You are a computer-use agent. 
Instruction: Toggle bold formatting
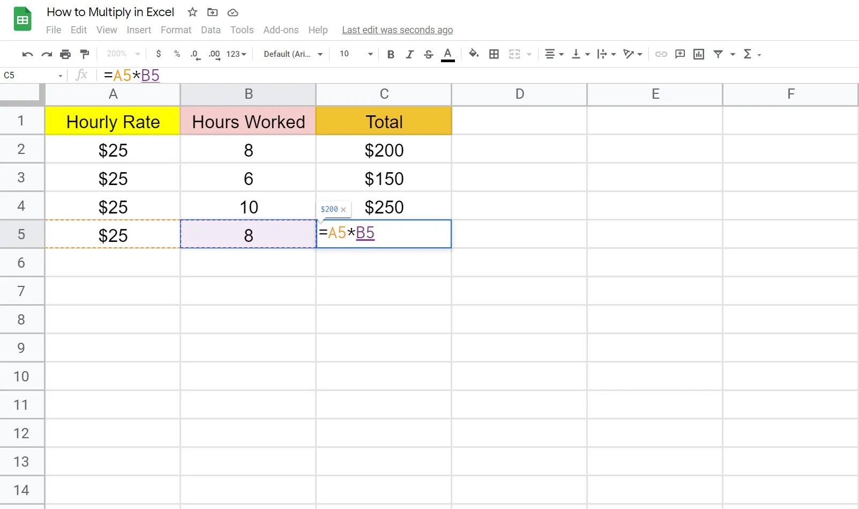pyautogui.click(x=391, y=54)
